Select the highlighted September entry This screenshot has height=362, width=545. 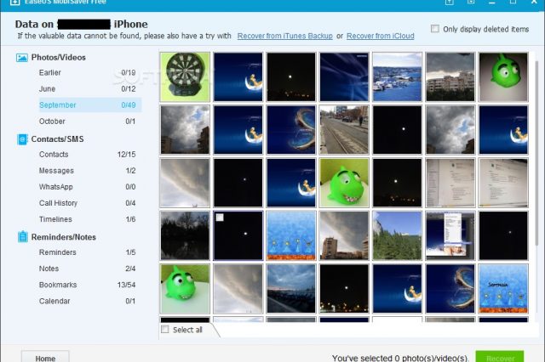click(x=90, y=105)
